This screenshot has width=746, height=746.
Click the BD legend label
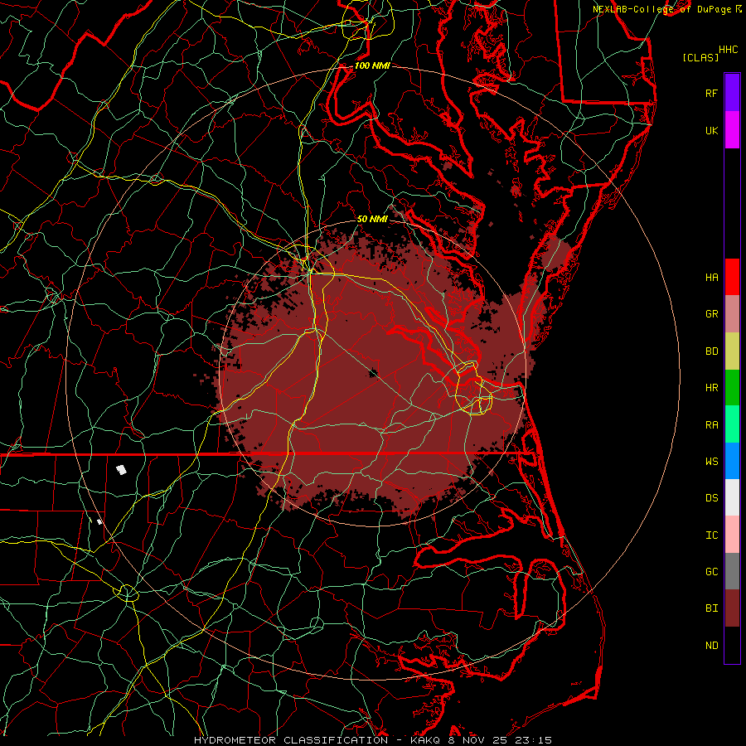[711, 351]
